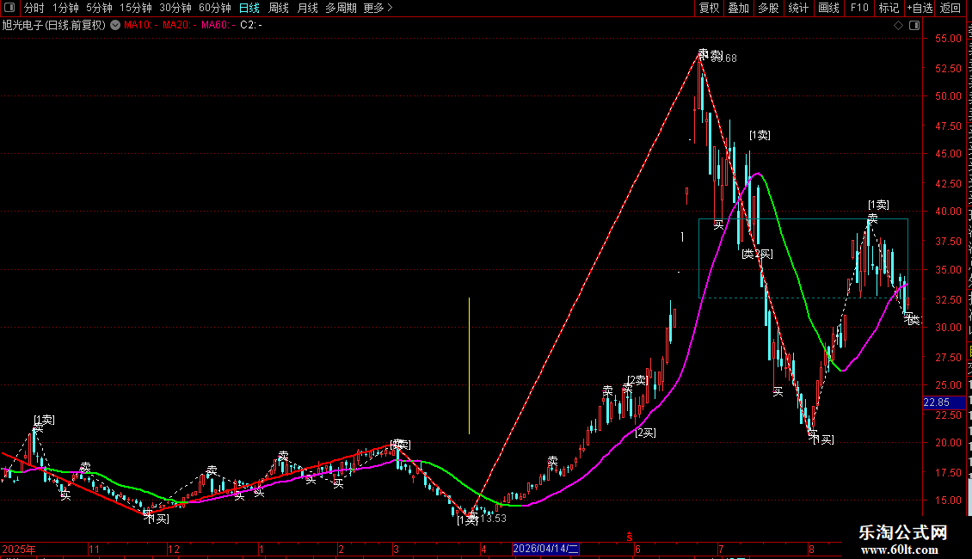Toggle the right sidebar panel icon
The image size is (972, 559).
pos(914,26)
